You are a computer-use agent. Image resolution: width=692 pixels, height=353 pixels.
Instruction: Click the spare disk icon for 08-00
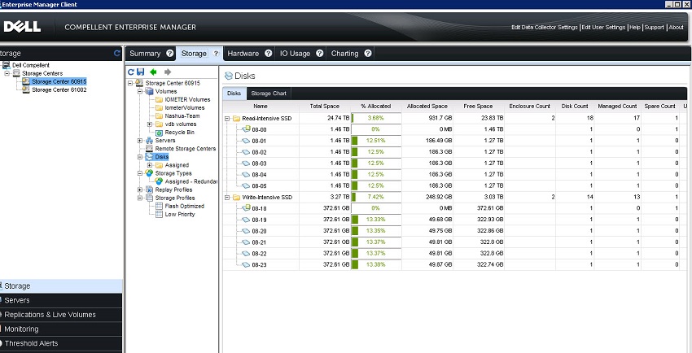coord(246,129)
